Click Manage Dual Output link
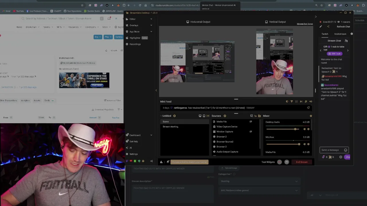The image size is (367, 206). point(305,24)
